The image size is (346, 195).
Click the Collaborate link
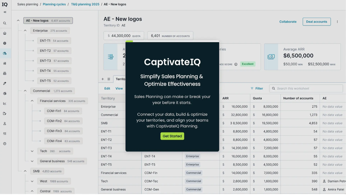[x=288, y=22]
